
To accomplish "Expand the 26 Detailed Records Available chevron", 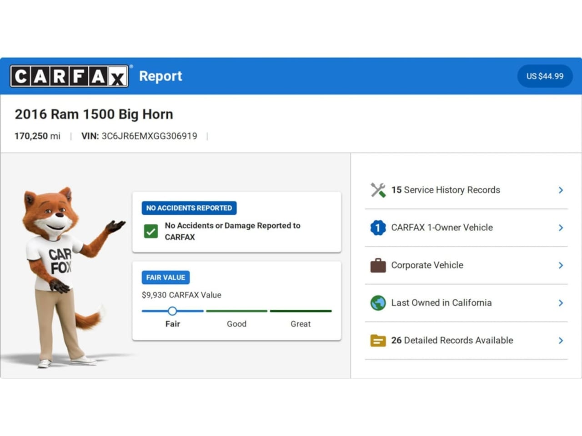I will 561,341.
